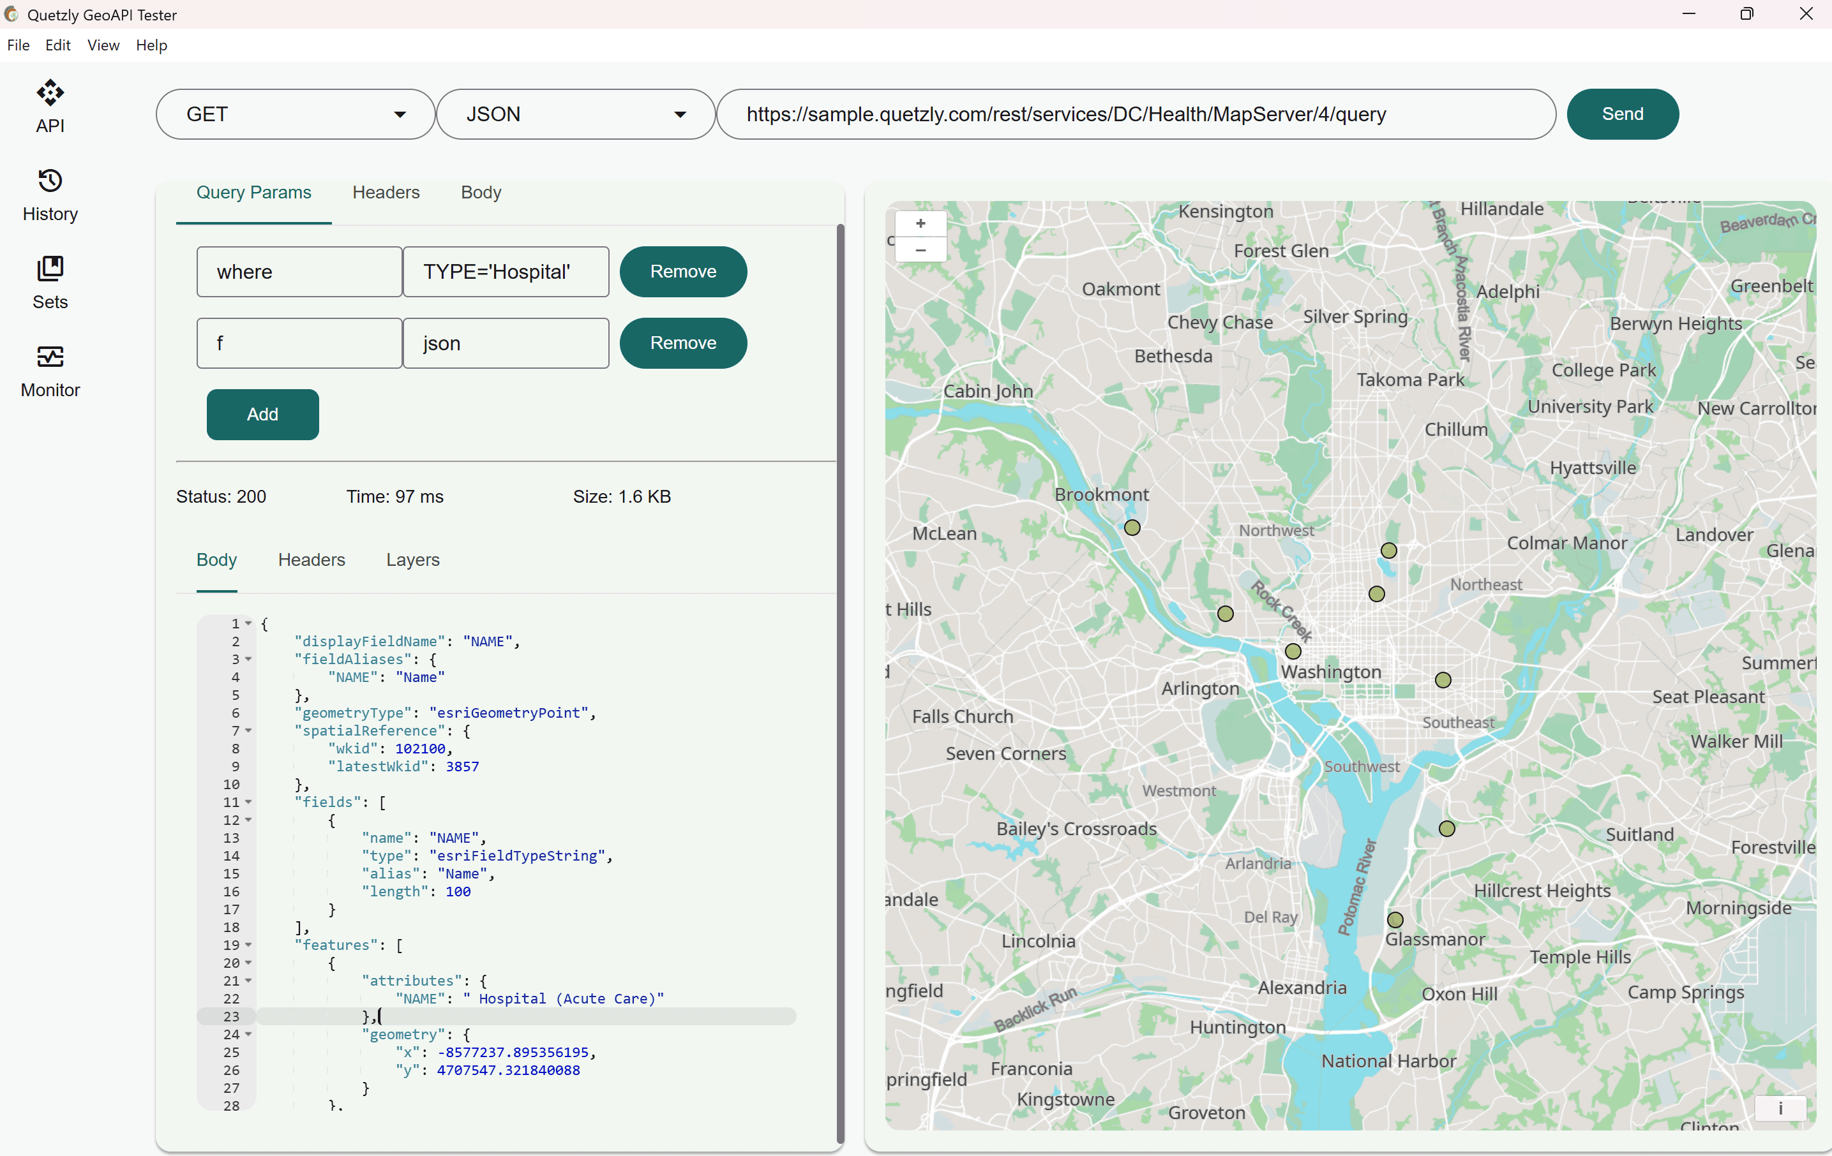Open the File menu
The width and height of the screenshot is (1832, 1156).
point(19,45)
